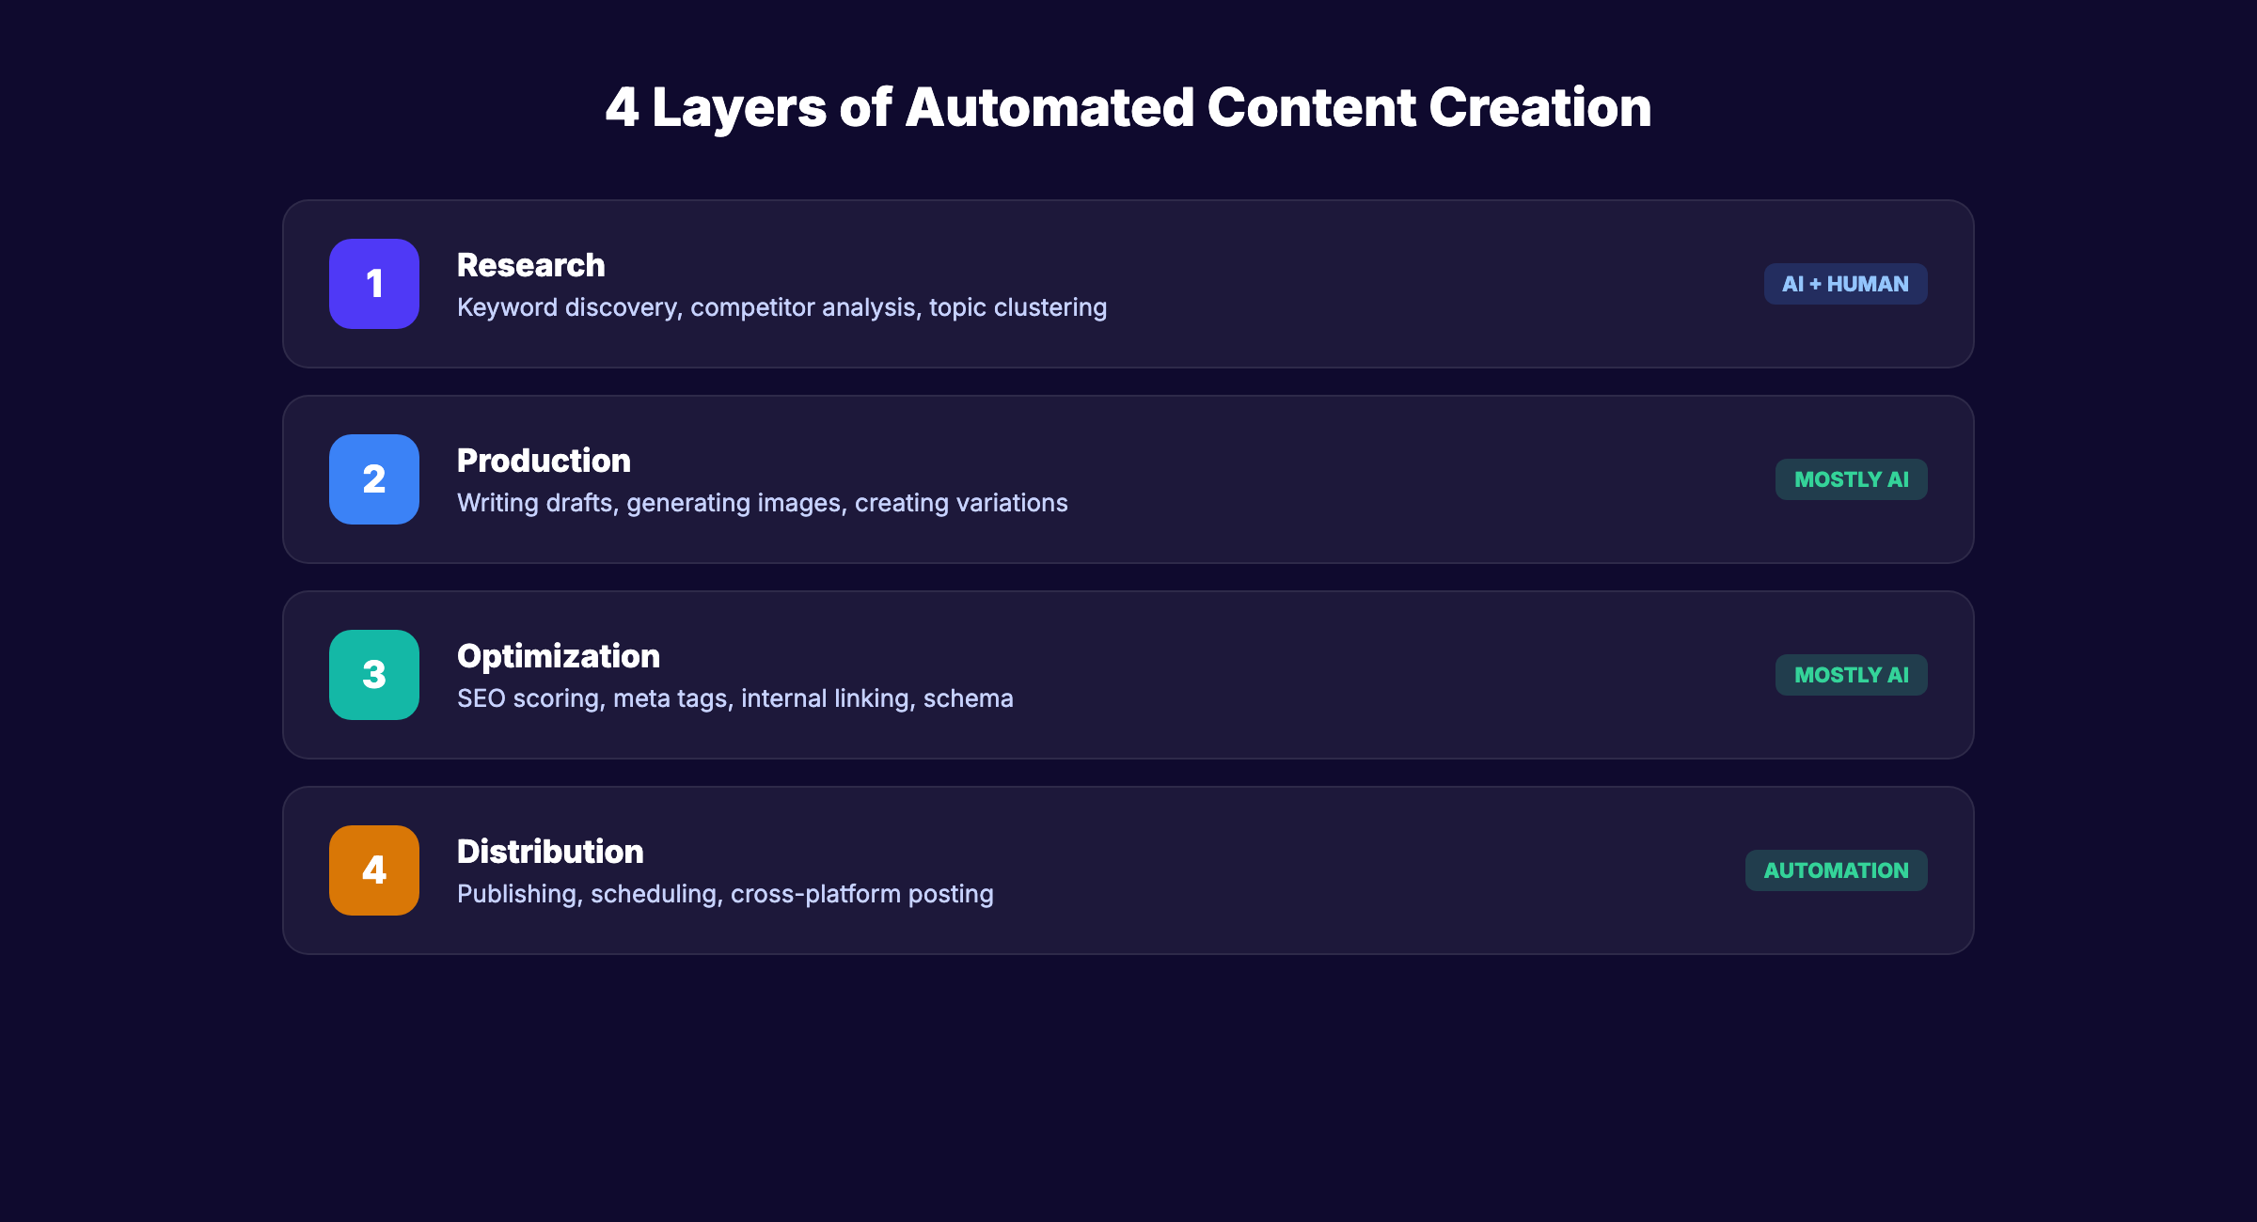Select the teal number 3 Optimization icon
Image resolution: width=2257 pixels, height=1222 pixels.
[x=374, y=675]
